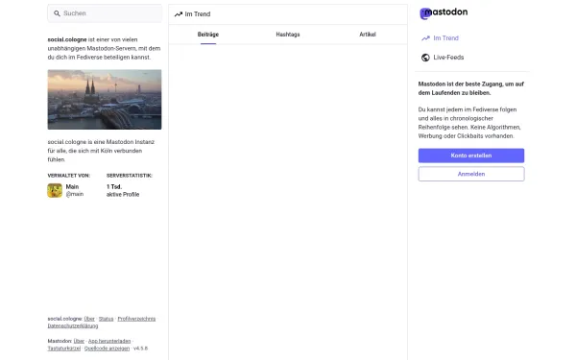
Task: Click the Konto erstellen button
Action: (x=471, y=156)
